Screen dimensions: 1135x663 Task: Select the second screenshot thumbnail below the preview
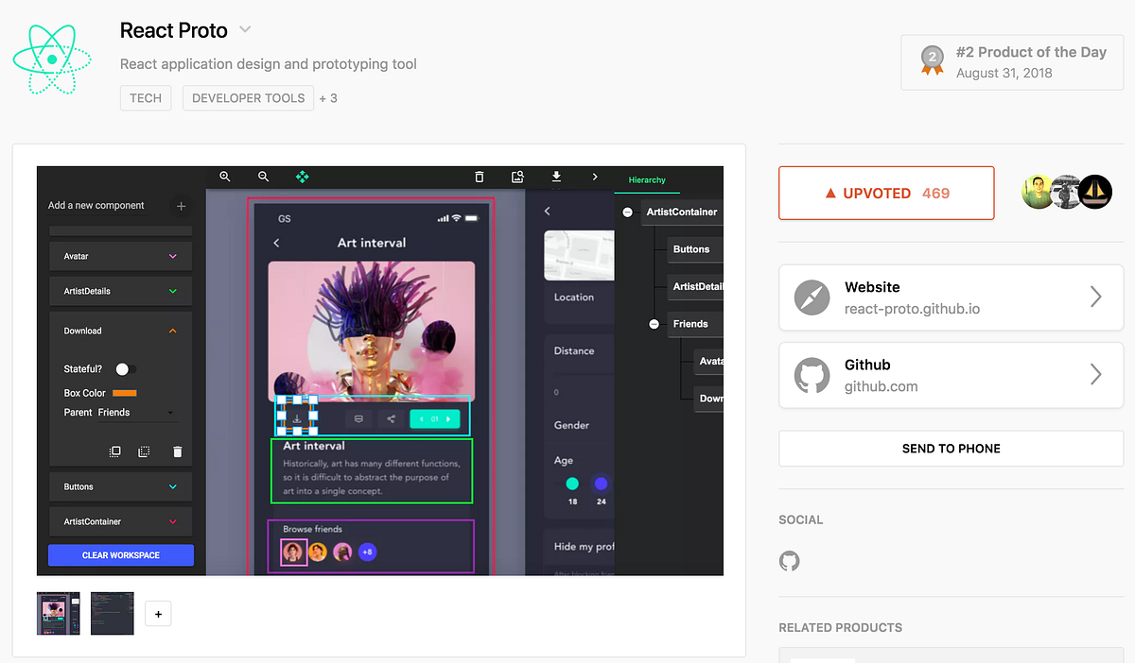[112, 613]
